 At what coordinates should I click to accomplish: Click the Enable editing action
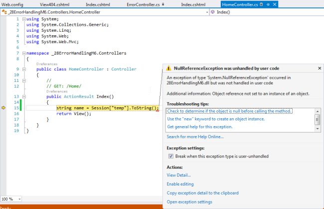(x=180, y=184)
